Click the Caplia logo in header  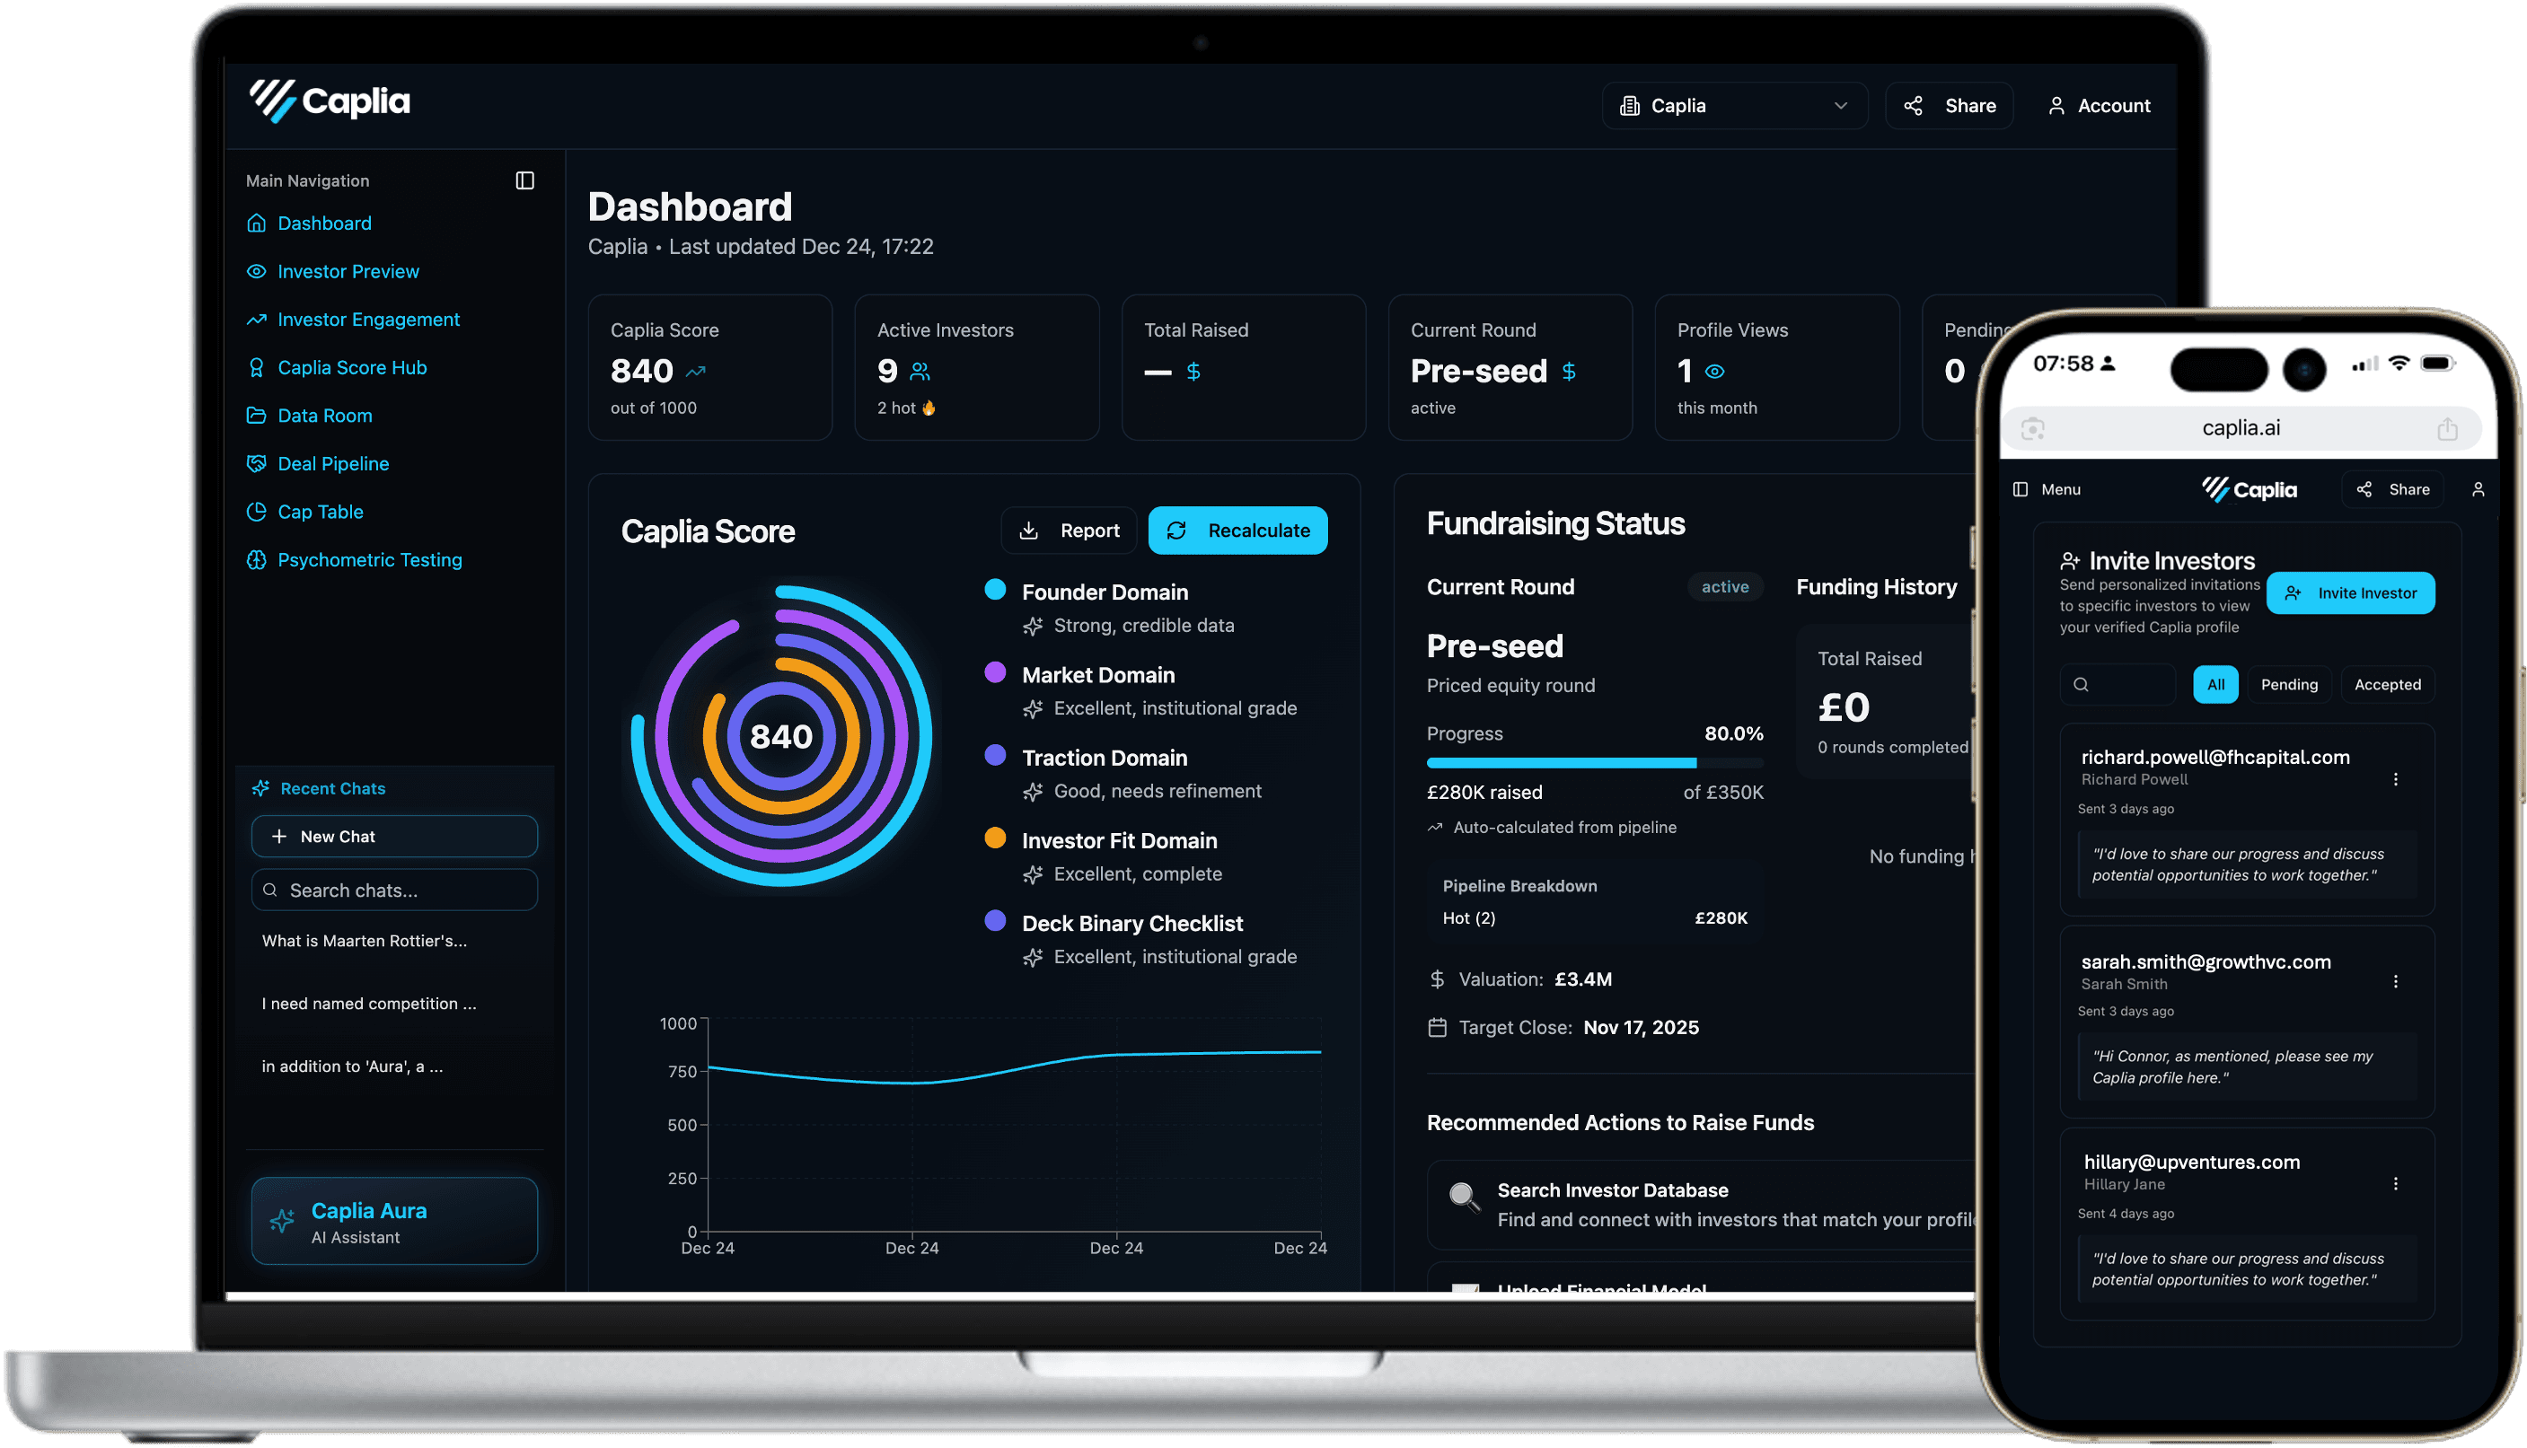click(x=330, y=101)
